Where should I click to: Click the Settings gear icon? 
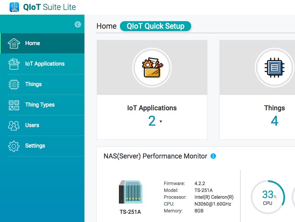coord(14,146)
